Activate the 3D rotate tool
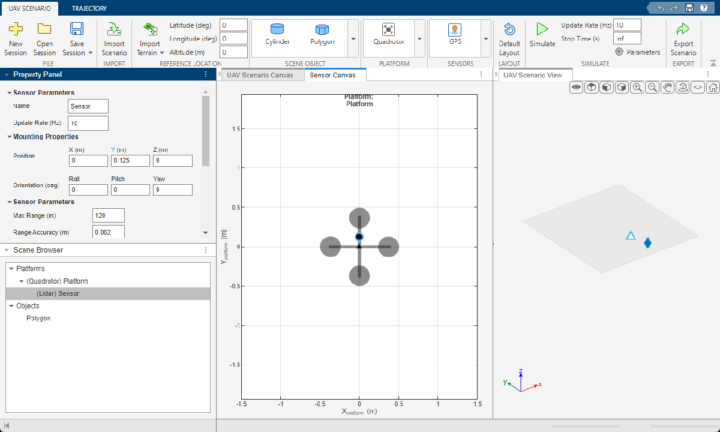 point(682,87)
